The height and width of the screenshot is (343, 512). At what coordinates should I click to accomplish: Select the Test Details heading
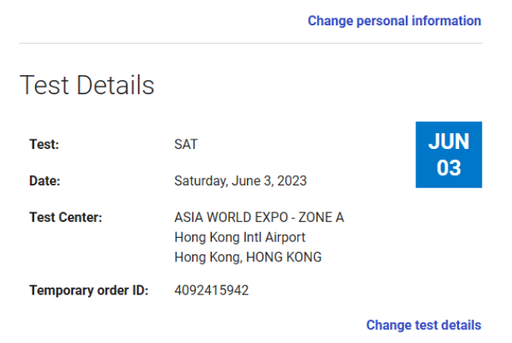[87, 86]
